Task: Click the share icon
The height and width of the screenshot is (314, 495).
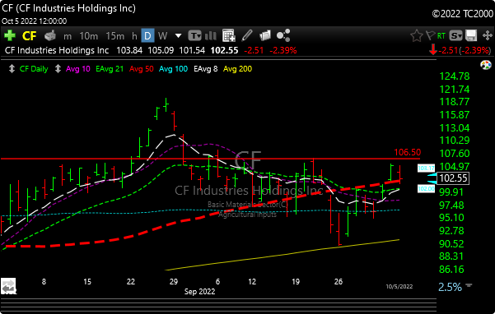Action: (283, 35)
